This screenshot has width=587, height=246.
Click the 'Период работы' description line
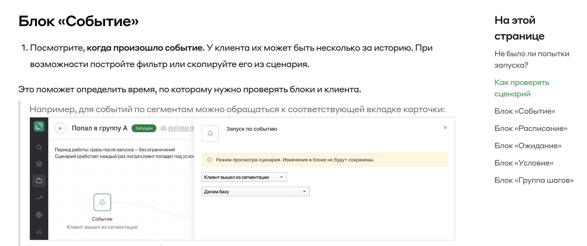pyautogui.click(x=115, y=150)
